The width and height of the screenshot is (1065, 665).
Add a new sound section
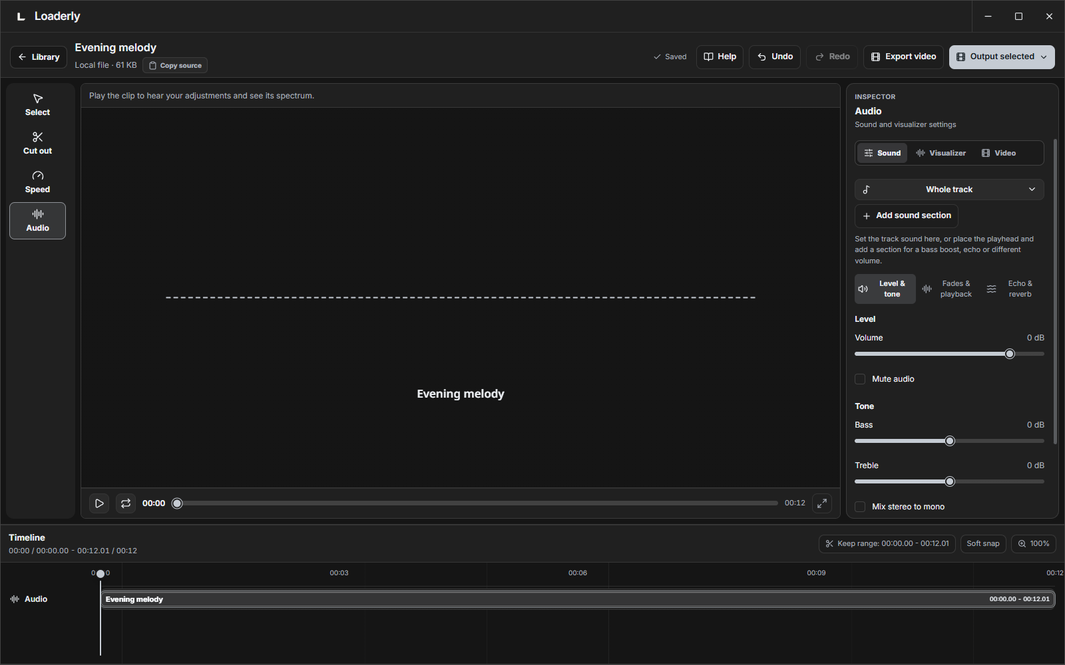pyautogui.click(x=907, y=215)
